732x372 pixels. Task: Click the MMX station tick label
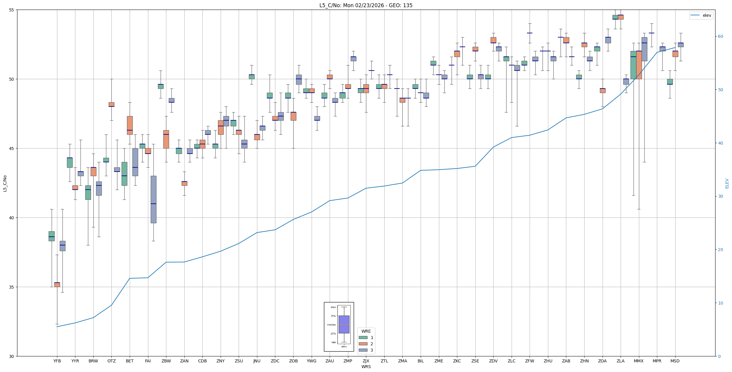click(x=639, y=361)
